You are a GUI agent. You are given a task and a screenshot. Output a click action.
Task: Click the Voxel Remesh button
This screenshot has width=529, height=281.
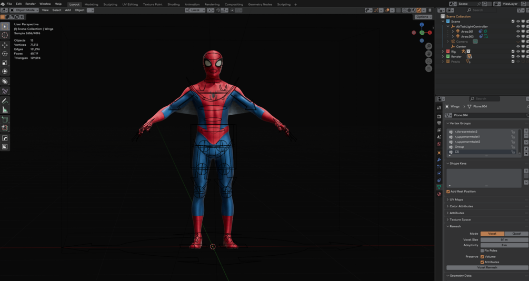487,267
